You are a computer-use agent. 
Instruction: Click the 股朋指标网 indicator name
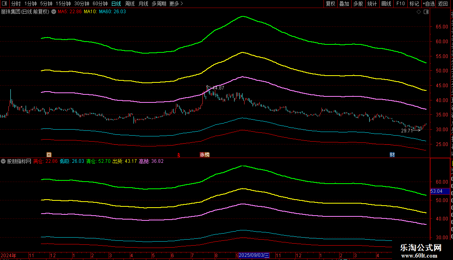tap(19, 162)
